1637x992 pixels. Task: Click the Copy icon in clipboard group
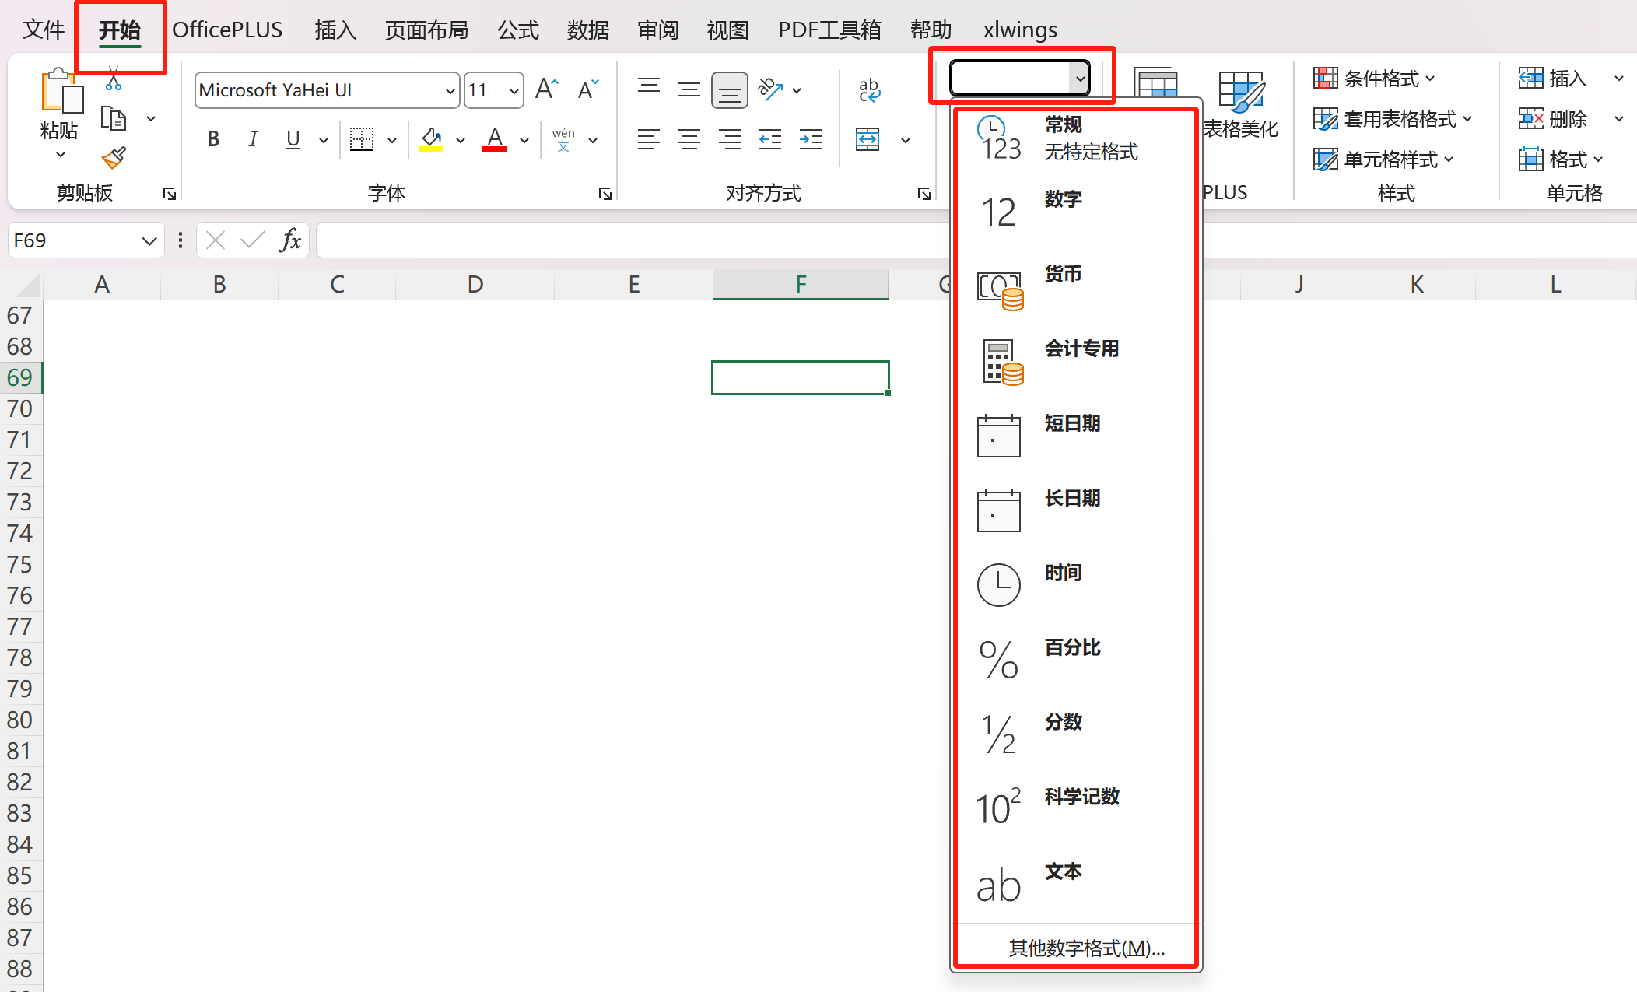[x=114, y=119]
